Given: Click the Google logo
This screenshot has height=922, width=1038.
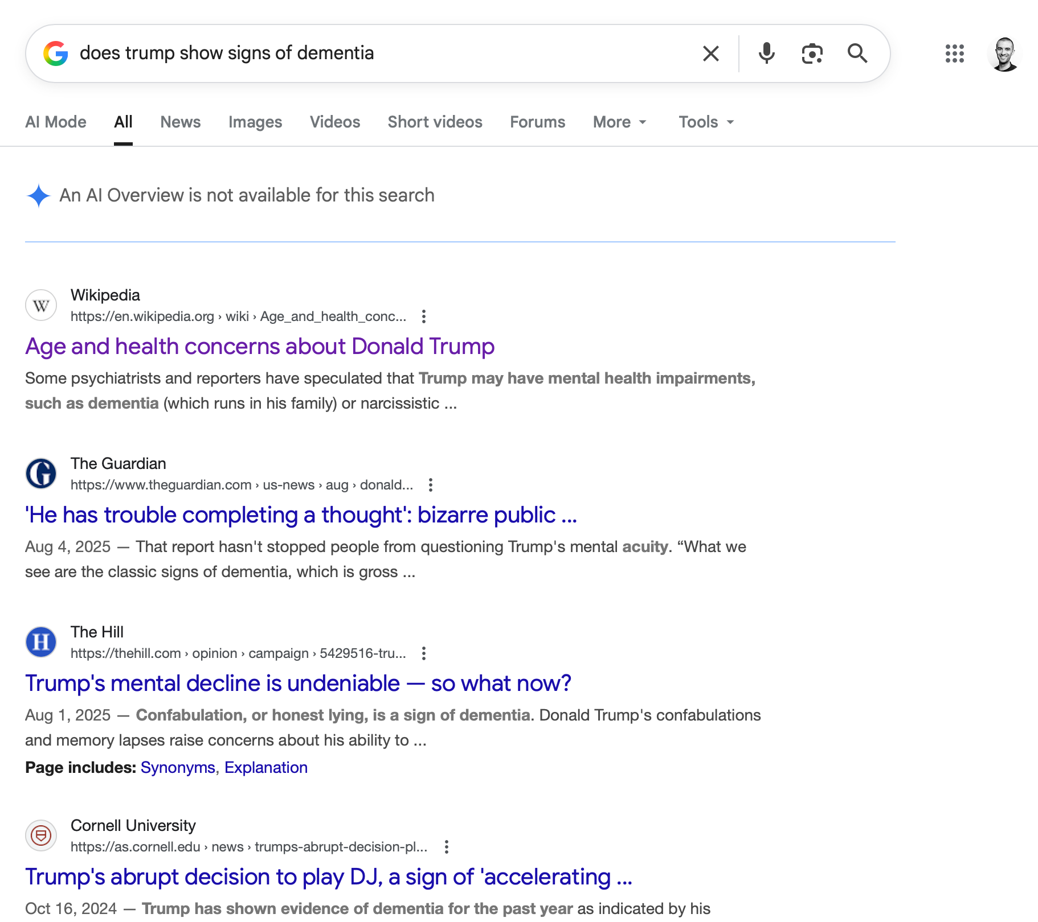Looking at the screenshot, I should [55, 53].
